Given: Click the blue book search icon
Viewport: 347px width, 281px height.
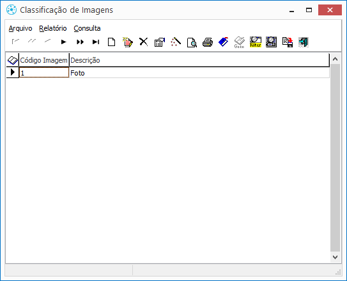Looking at the screenshot, I should (x=224, y=42).
